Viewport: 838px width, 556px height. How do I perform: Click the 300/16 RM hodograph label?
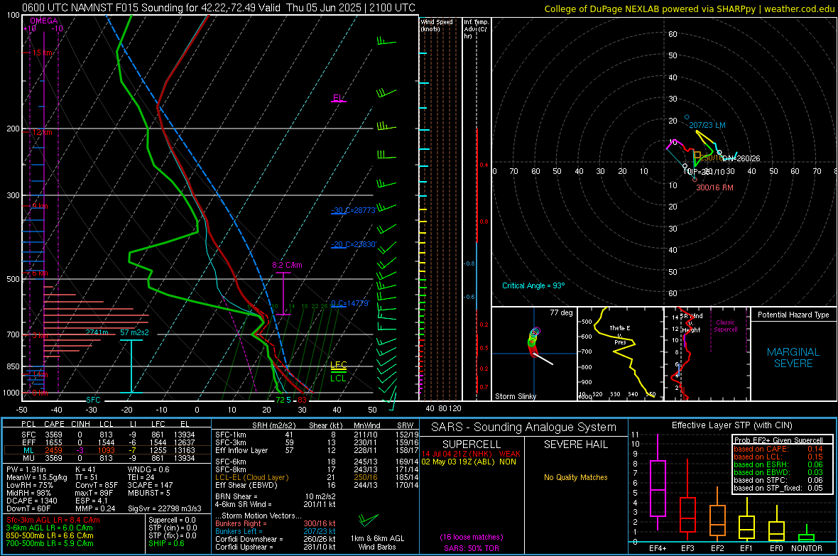[x=714, y=187]
